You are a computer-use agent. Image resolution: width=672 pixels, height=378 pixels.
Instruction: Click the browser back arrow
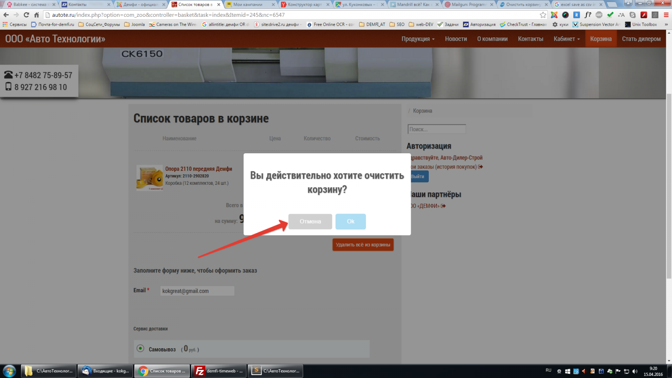(x=6, y=15)
